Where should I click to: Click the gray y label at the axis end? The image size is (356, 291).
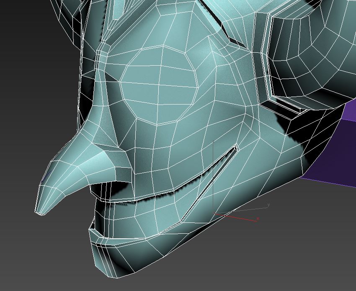268,204
